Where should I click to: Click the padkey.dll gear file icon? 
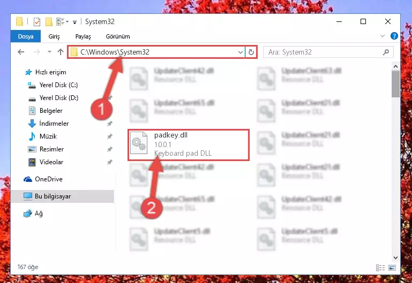point(139,143)
